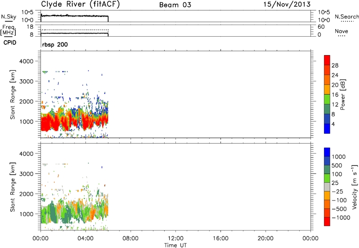Click the Time UT axis title
This screenshot has width=359, height=248.
point(175,245)
